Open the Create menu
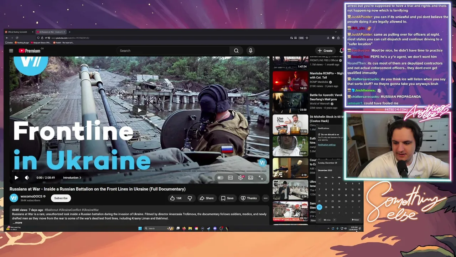 tap(325, 51)
